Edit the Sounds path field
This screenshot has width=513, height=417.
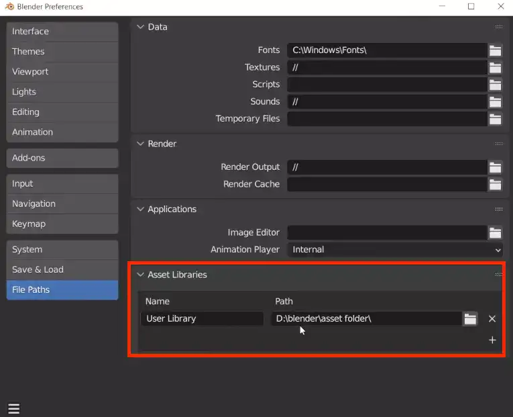(387, 102)
